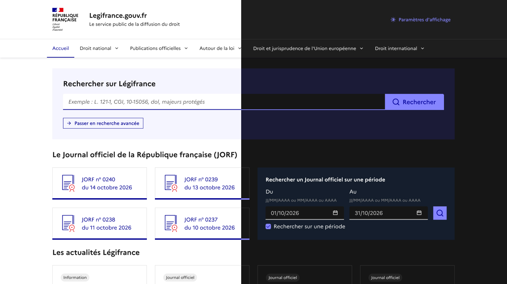
Task: Click the magnifier icon in Rechercher button
Action: point(396,102)
